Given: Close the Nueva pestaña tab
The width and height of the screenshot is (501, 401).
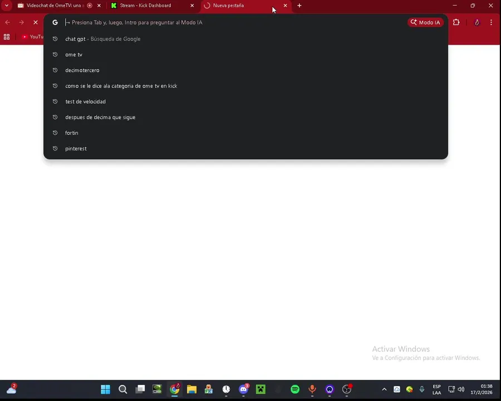Looking at the screenshot, I should [286, 6].
